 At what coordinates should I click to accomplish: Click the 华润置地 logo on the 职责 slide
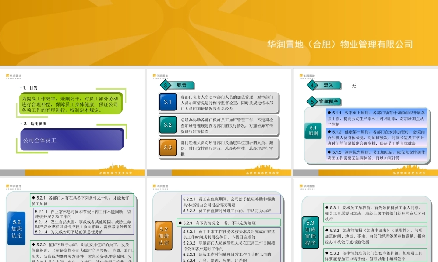click(161, 76)
